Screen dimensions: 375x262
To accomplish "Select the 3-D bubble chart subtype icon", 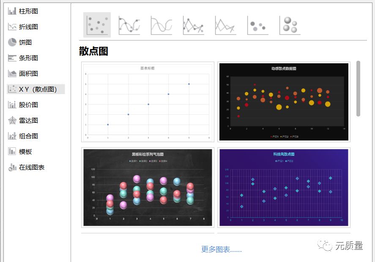I will pyautogui.click(x=290, y=24).
